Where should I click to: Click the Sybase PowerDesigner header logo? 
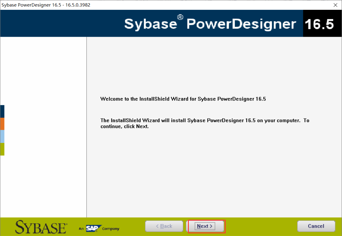point(211,23)
